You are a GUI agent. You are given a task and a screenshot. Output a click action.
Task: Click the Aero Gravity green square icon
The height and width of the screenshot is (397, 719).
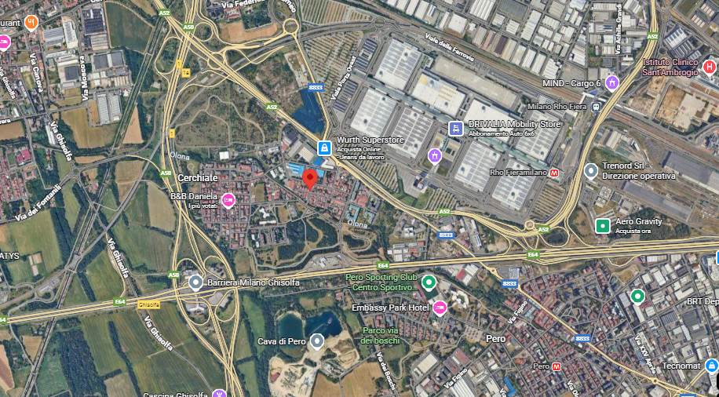(603, 226)
